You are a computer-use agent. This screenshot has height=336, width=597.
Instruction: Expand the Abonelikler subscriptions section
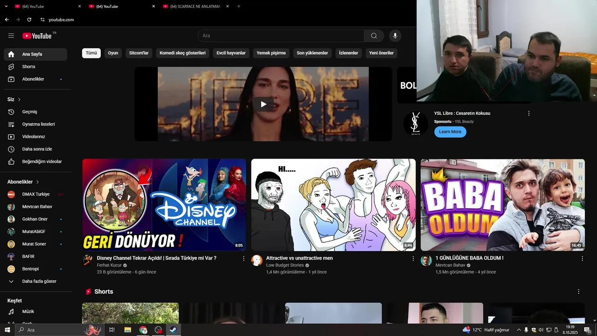[23, 182]
